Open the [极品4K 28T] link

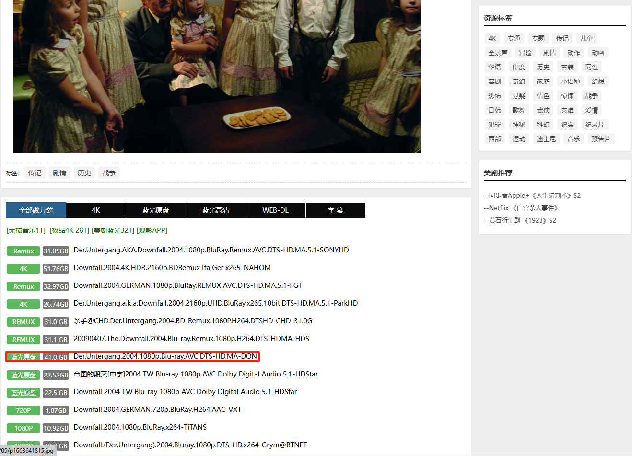(70, 230)
